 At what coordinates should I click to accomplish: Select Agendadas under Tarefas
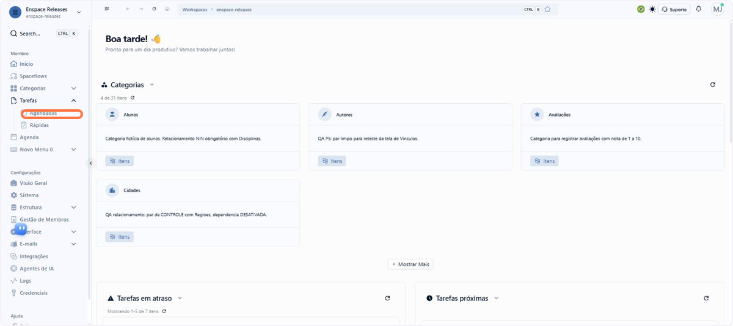point(43,114)
